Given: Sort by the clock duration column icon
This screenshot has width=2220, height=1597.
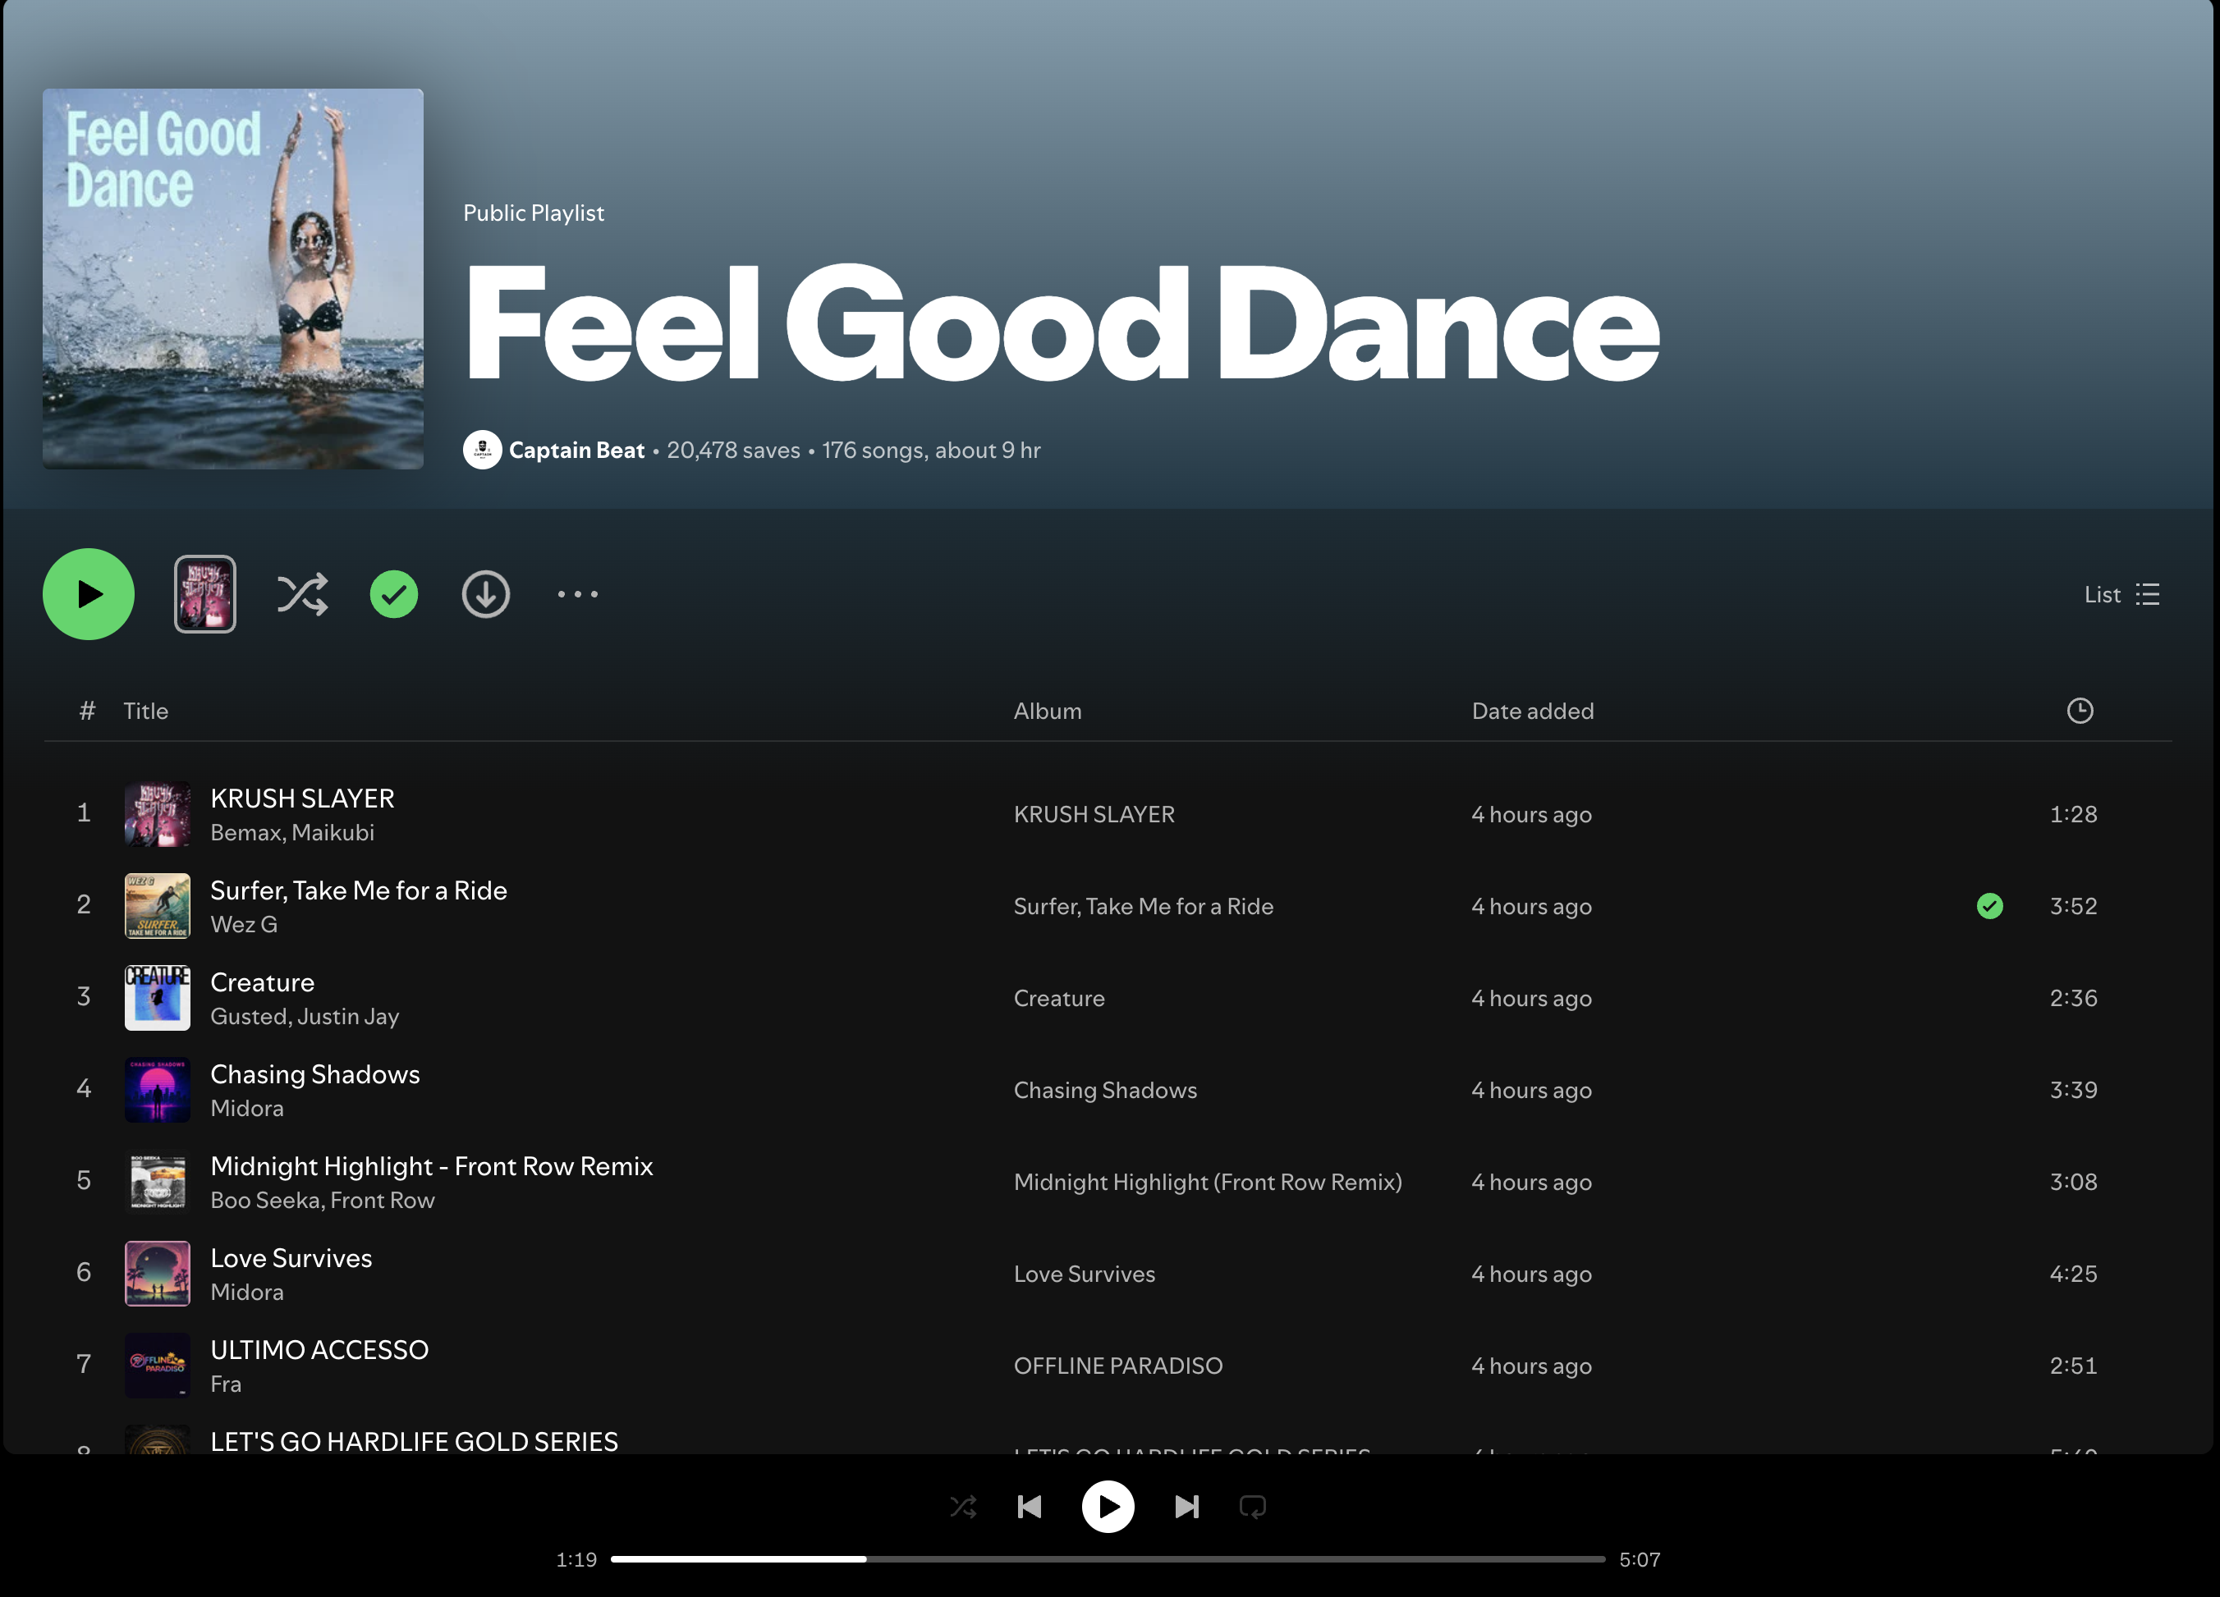Looking at the screenshot, I should point(2079,711).
